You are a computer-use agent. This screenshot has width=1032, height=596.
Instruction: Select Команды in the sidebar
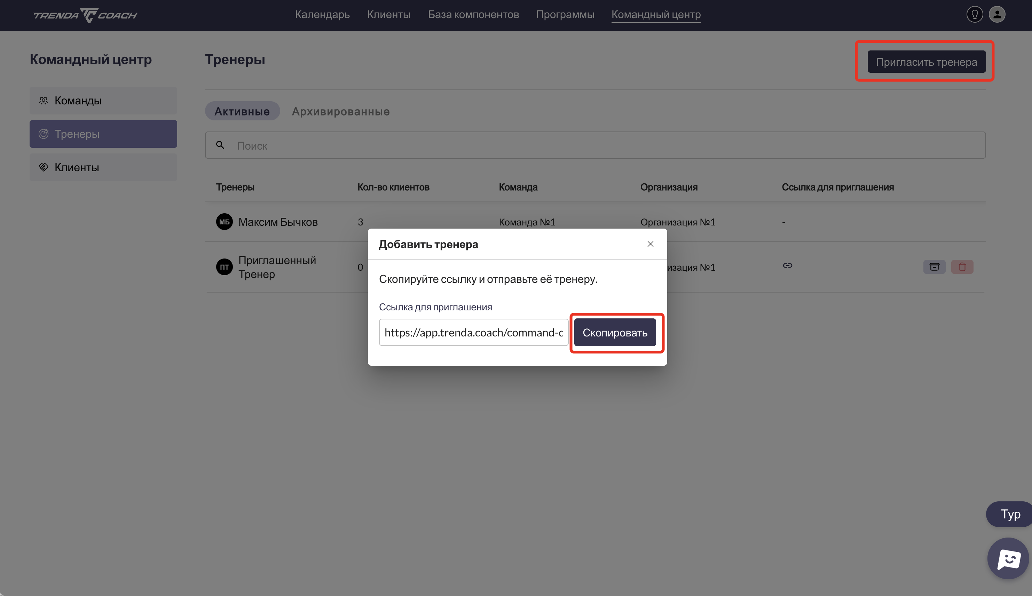click(x=103, y=100)
